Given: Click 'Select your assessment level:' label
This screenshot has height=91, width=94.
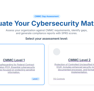Looking at the screenshot, I should (x=47, y=39).
